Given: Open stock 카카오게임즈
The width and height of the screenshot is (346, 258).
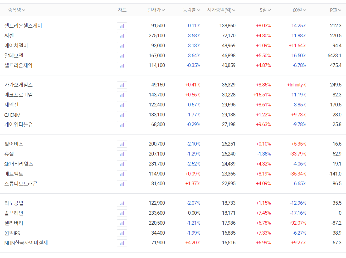Looking at the screenshot, I should click(x=18, y=85).
